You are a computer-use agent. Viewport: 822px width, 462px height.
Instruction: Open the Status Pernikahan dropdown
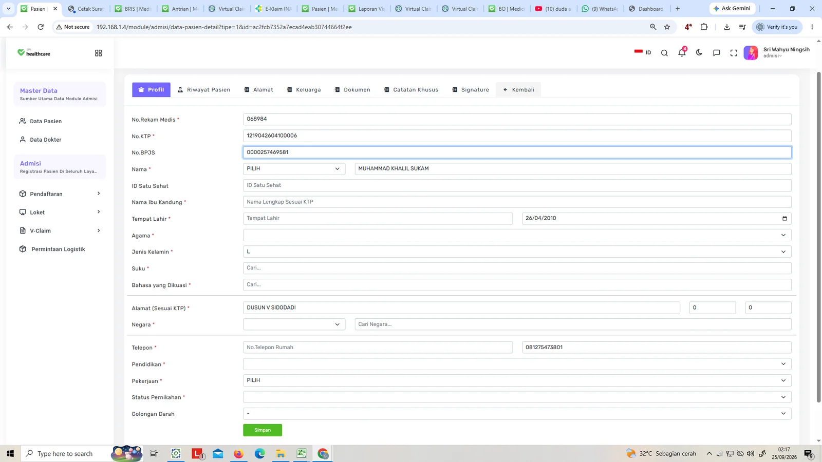[x=517, y=397]
